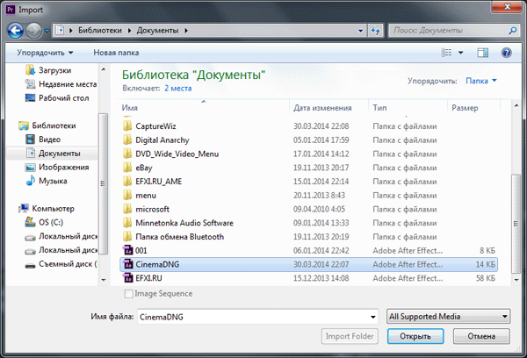Click the Digital Anarchy folder icon

pyautogui.click(x=127, y=139)
